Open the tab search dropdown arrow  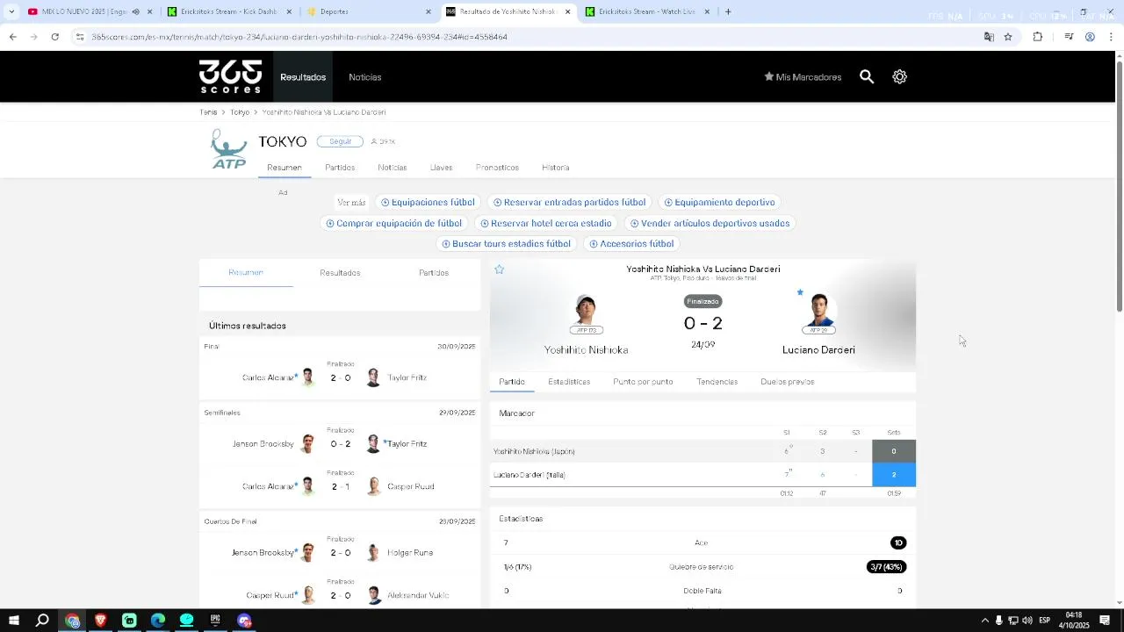11,11
